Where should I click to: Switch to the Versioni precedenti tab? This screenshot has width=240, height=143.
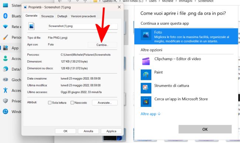[83, 16]
